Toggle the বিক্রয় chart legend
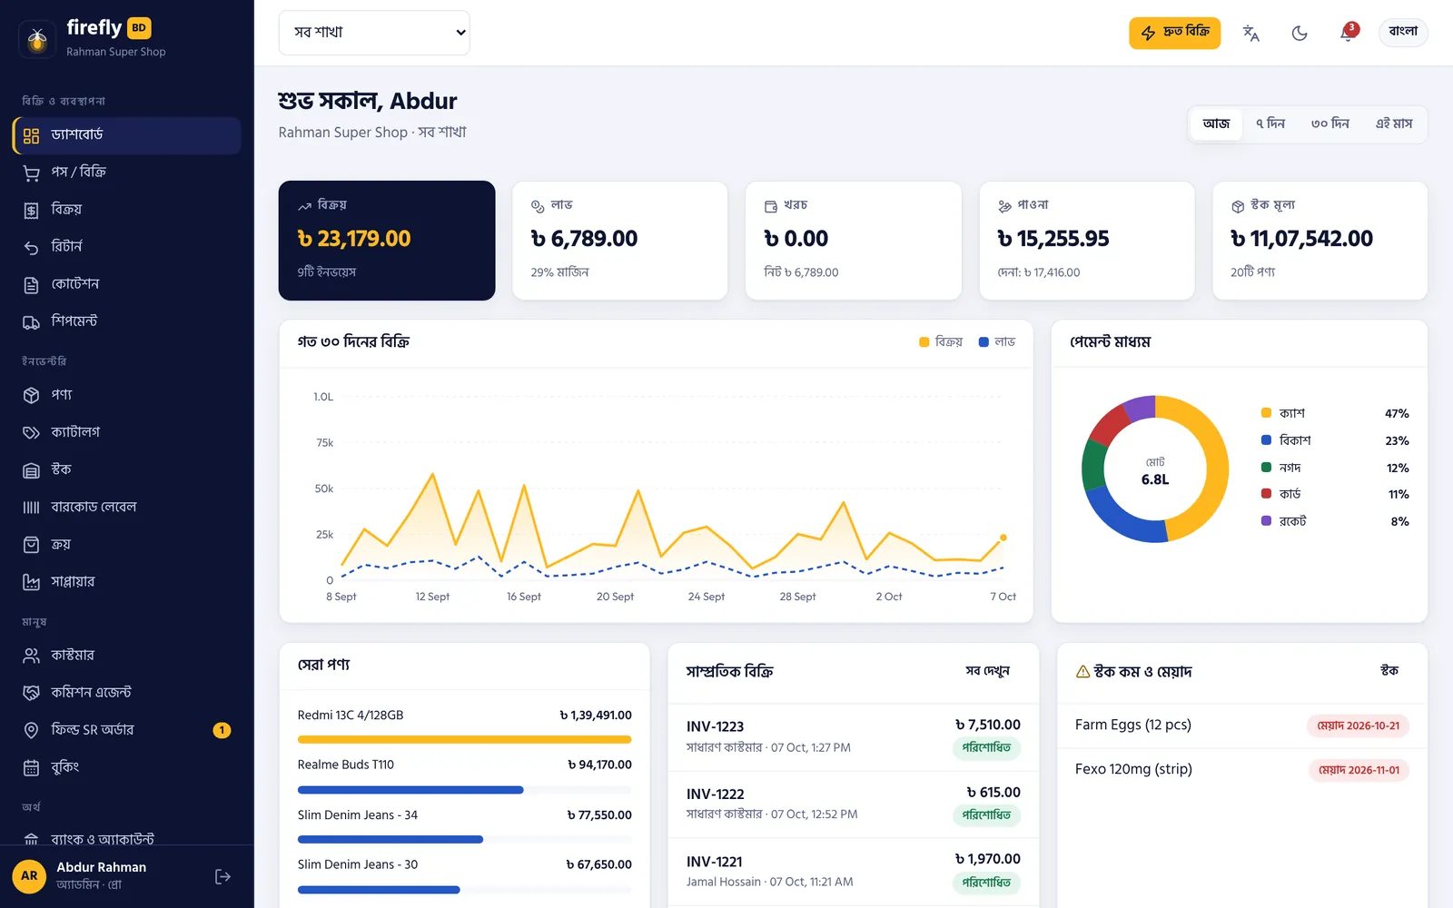1453x908 pixels. (941, 342)
